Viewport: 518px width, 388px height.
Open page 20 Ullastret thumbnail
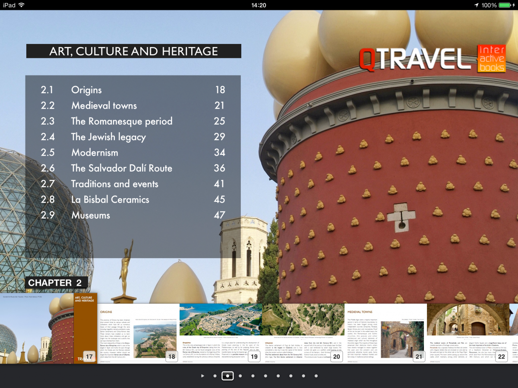coord(303,333)
